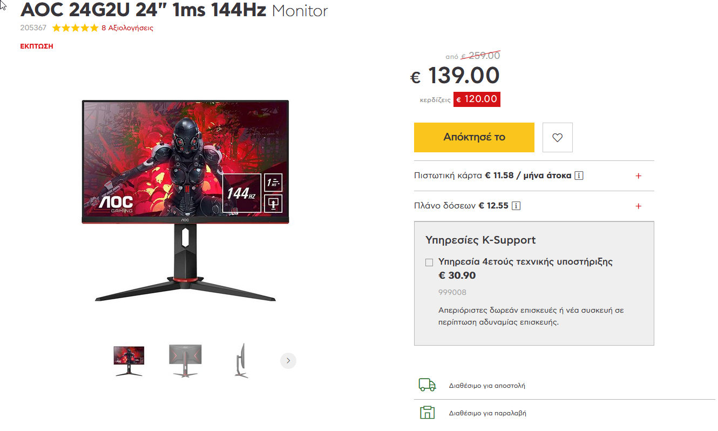Viewport: 718px width, 431px height.
Task: Click the Απόκτησέ το buy button
Action: point(474,138)
